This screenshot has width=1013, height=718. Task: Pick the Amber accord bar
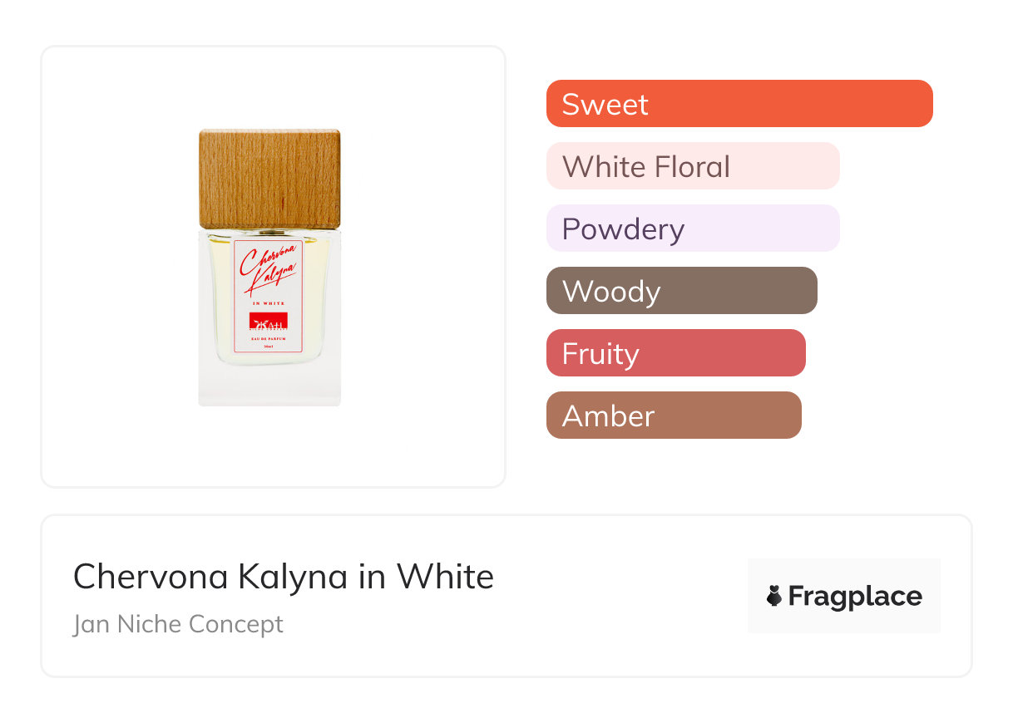[x=673, y=416]
